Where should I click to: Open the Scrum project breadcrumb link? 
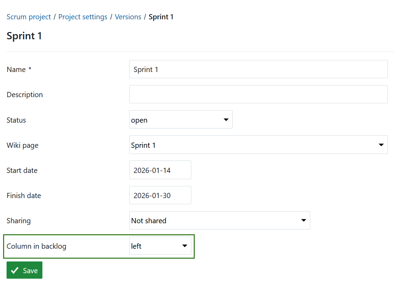[x=29, y=17]
